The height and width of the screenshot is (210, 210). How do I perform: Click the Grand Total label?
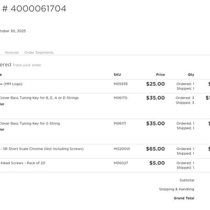coord(184,198)
